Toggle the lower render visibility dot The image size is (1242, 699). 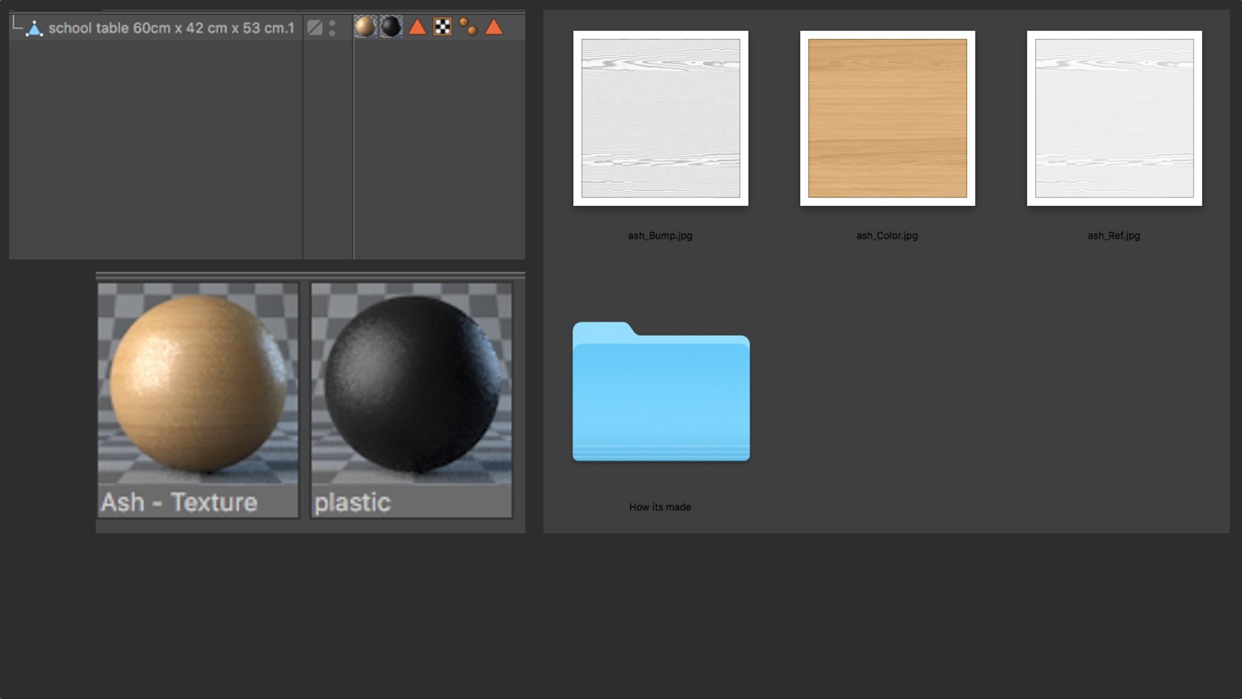tap(332, 33)
